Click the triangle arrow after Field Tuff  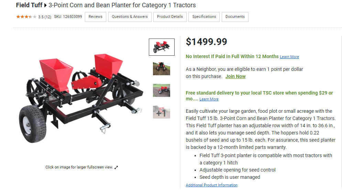(x=45, y=6)
